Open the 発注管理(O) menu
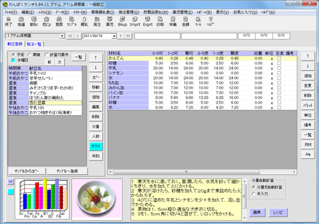Image resolution: width=319 pixels, height=224 pixels. (129, 13)
